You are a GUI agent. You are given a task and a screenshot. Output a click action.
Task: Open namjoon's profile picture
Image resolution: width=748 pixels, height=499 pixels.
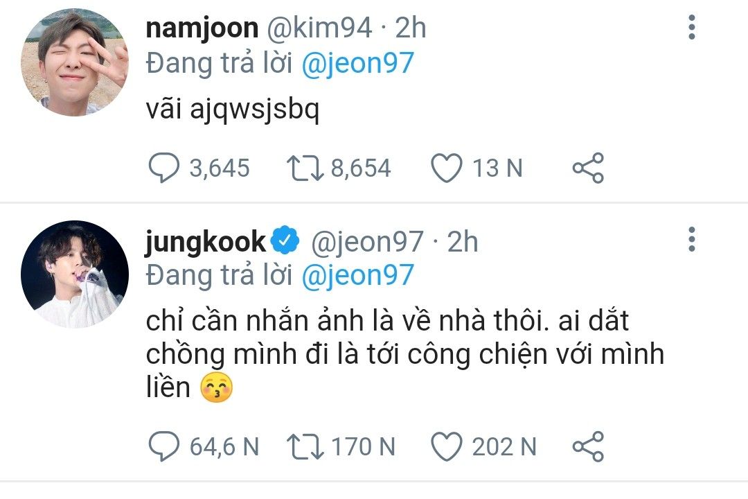74,62
